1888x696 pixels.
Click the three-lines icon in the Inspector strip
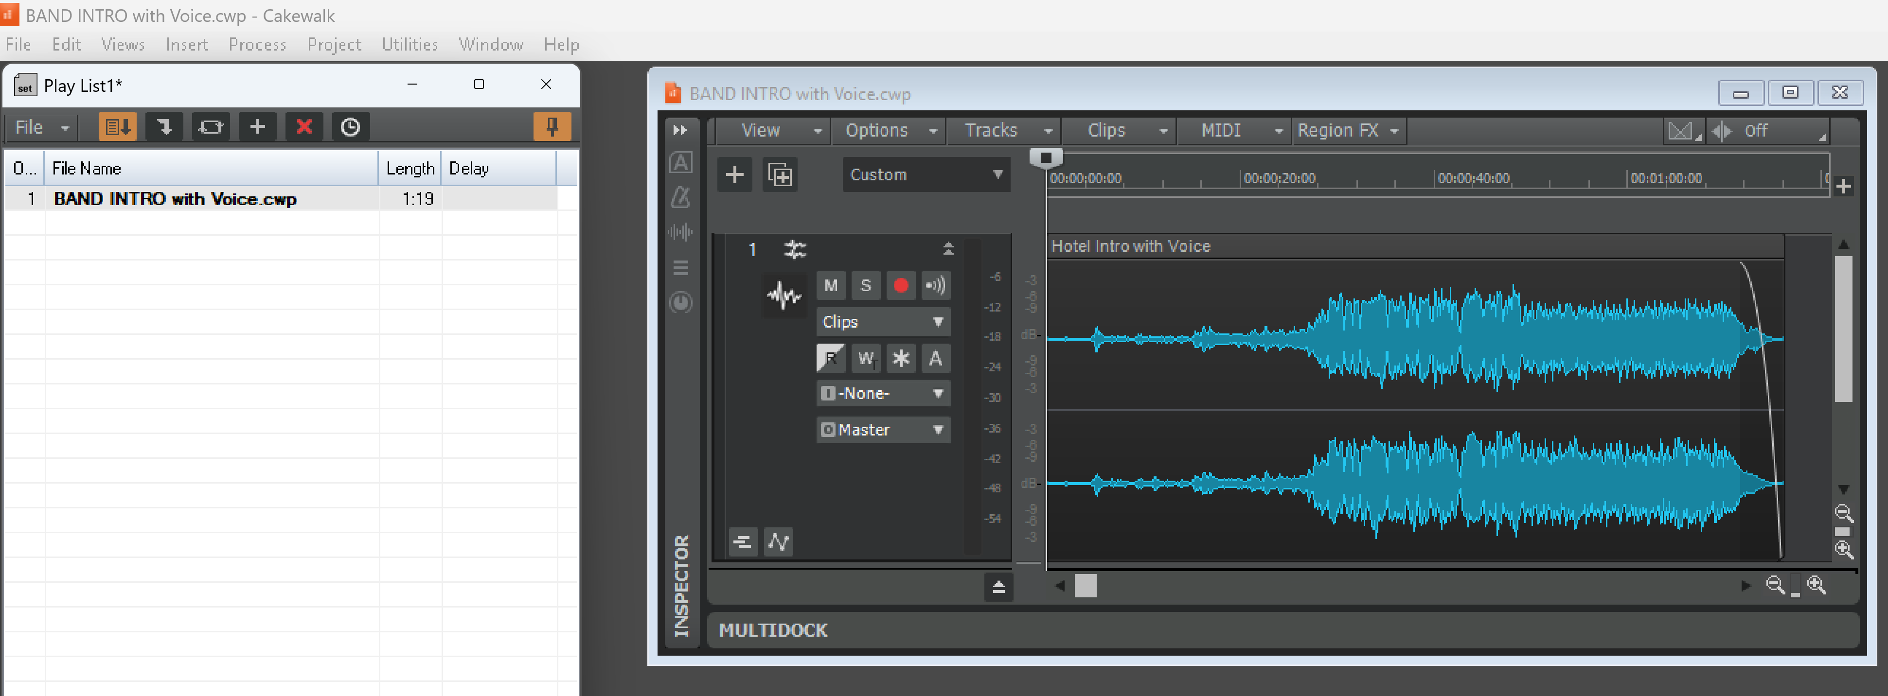click(x=681, y=268)
